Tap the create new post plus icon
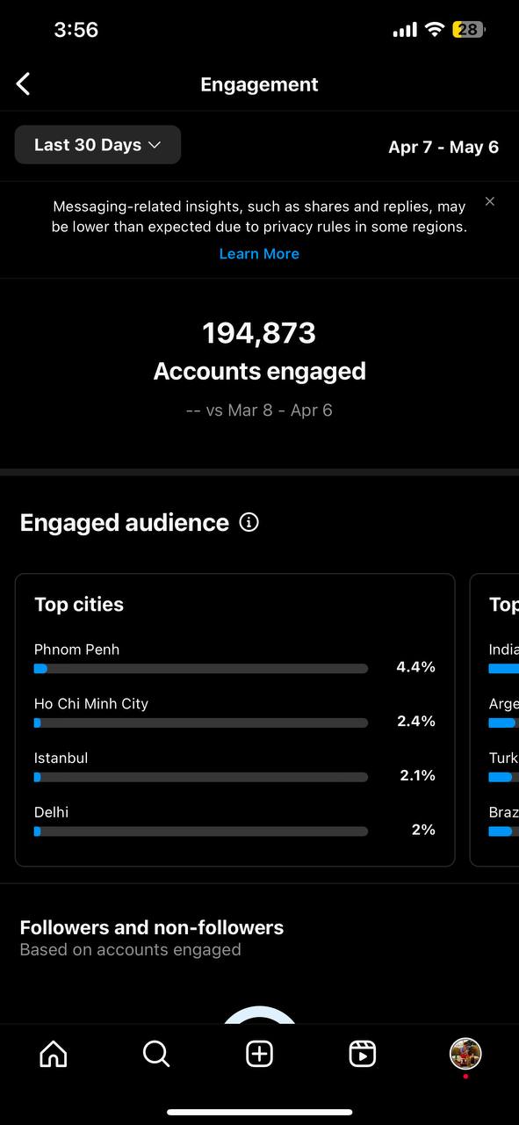This screenshot has height=1125, width=519. (x=259, y=1053)
